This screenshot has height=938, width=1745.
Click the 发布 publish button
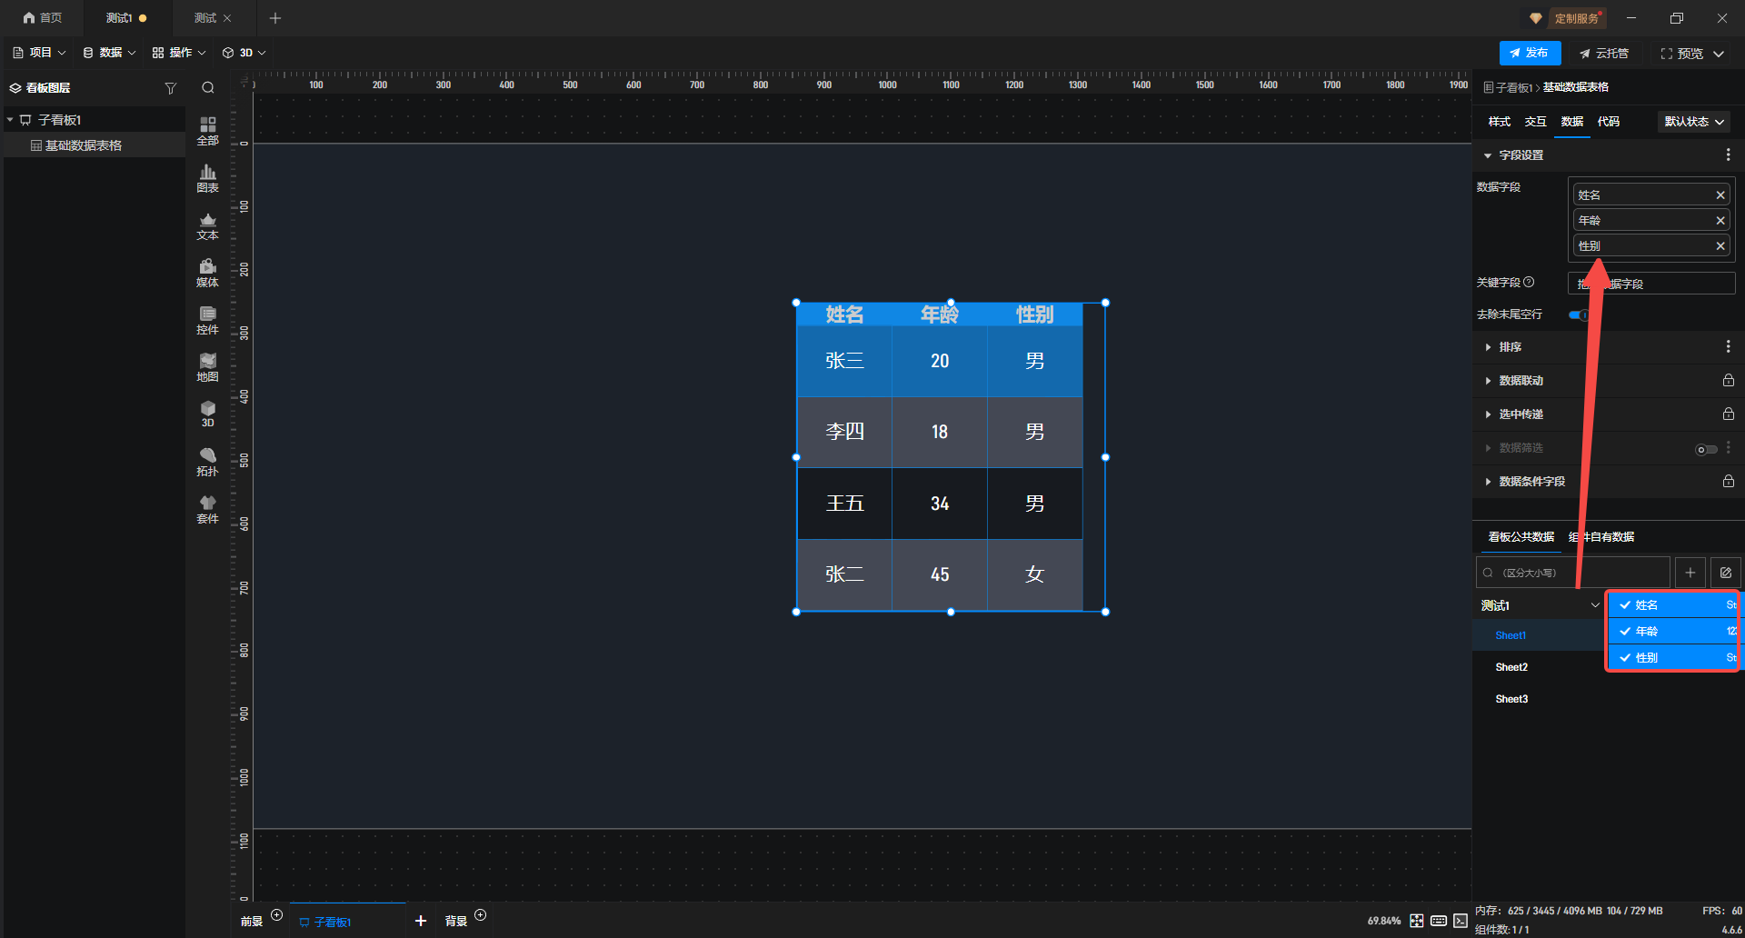tap(1530, 54)
